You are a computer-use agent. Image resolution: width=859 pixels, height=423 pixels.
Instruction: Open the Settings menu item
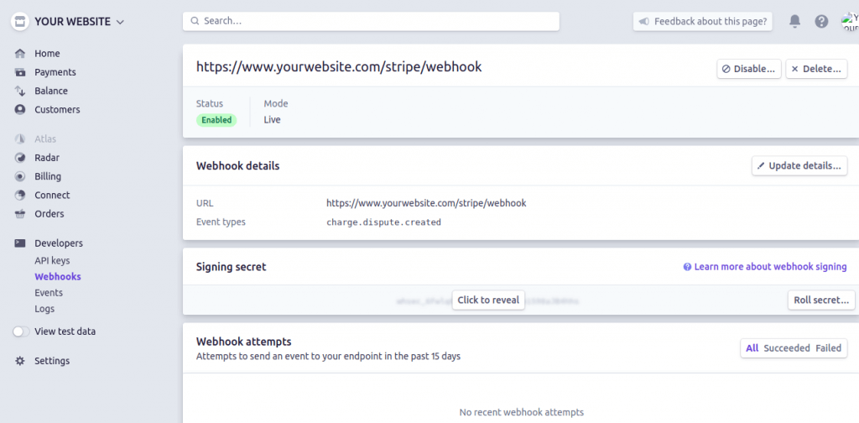52,361
